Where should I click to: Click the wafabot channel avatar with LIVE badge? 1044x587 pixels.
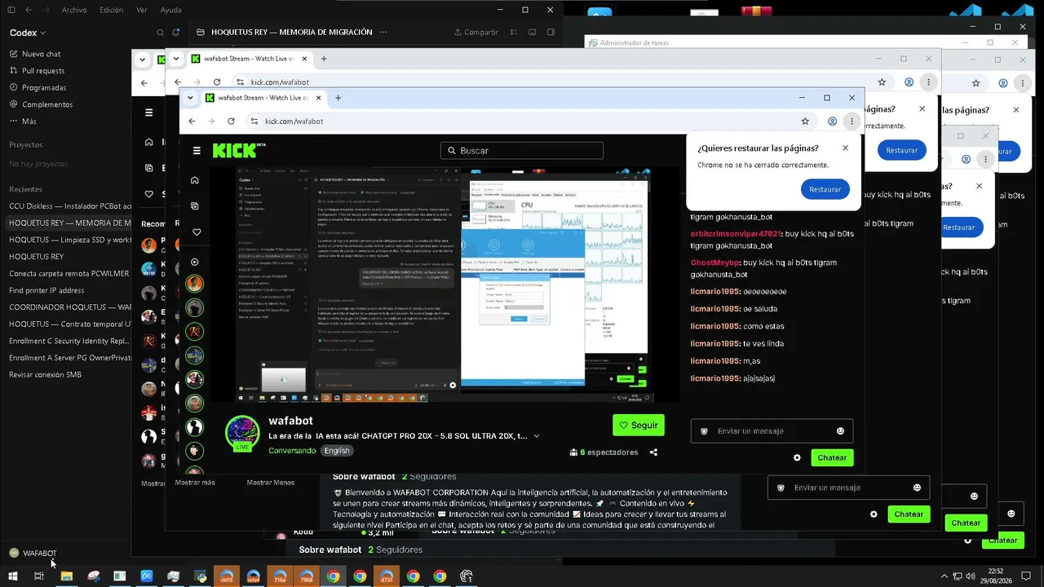coord(242,433)
